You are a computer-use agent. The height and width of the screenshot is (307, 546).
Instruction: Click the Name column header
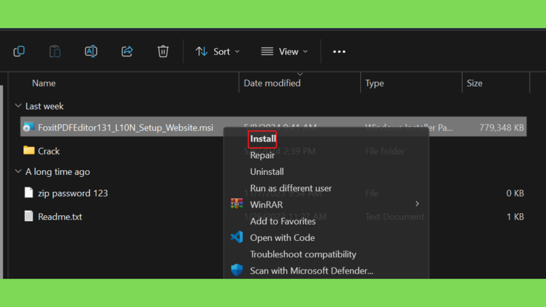point(44,83)
